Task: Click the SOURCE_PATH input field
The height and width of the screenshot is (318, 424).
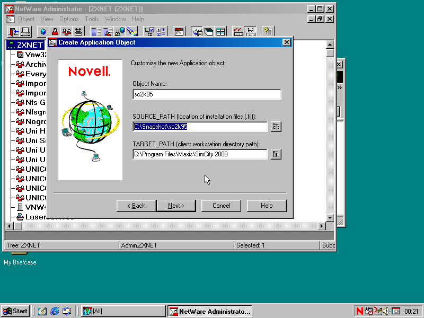Action: pyautogui.click(x=200, y=127)
